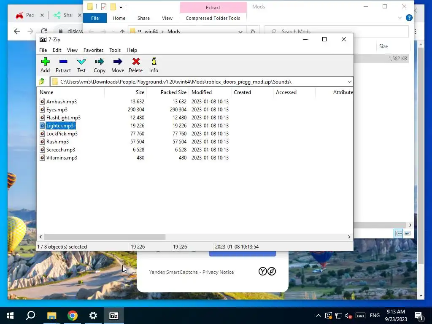Viewport: 432px width, 324px height.
Task: Open the Edit menu in 7-Zip
Action: [57, 50]
